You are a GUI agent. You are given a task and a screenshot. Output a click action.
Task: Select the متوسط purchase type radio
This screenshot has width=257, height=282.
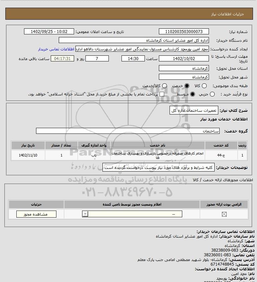coord(193,94)
